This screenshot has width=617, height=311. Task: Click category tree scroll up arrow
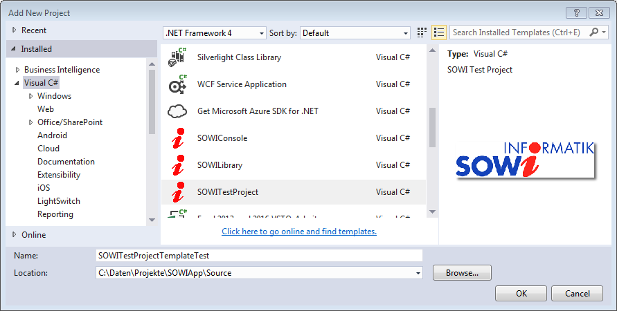coord(152,64)
